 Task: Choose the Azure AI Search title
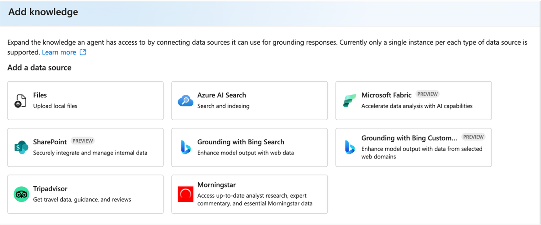(x=222, y=95)
